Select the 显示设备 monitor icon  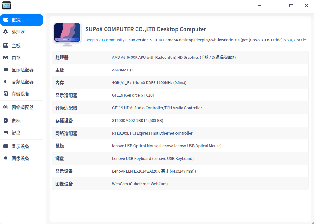click(6, 146)
